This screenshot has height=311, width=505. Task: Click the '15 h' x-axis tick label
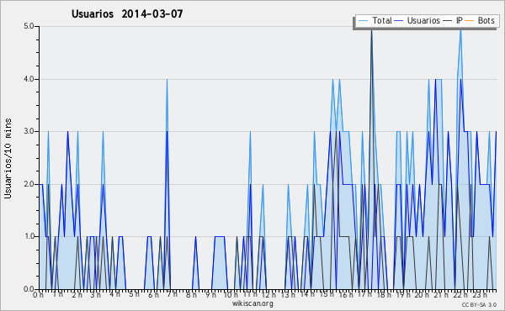tap(327, 294)
